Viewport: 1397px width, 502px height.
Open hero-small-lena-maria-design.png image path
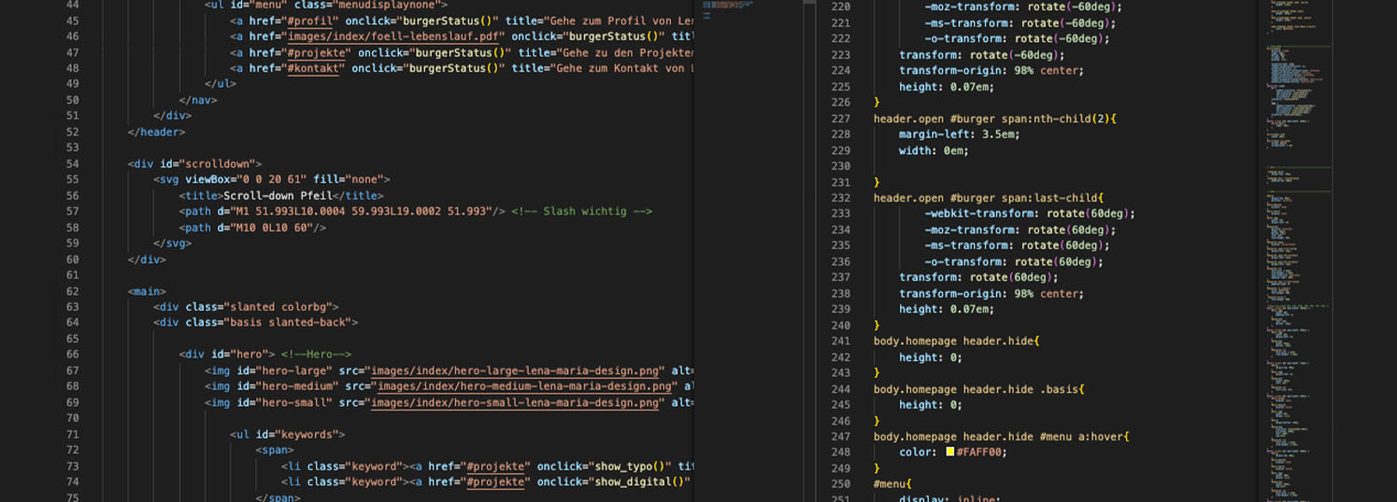pyautogui.click(x=517, y=402)
